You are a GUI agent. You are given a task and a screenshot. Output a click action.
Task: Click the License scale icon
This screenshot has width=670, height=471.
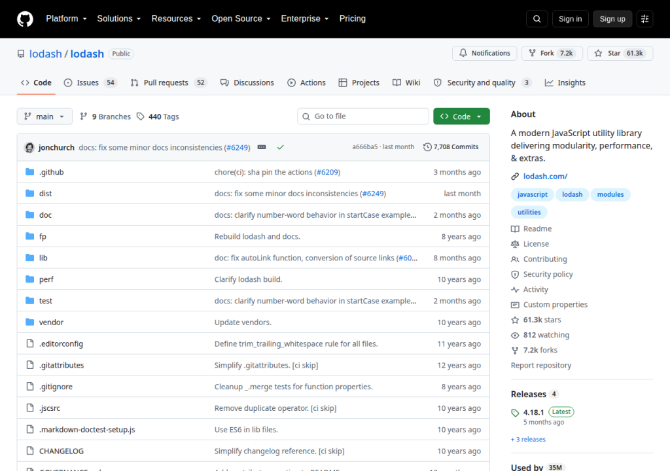pyautogui.click(x=515, y=244)
